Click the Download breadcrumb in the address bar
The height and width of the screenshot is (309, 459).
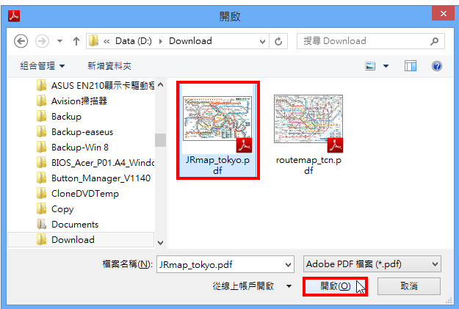190,41
